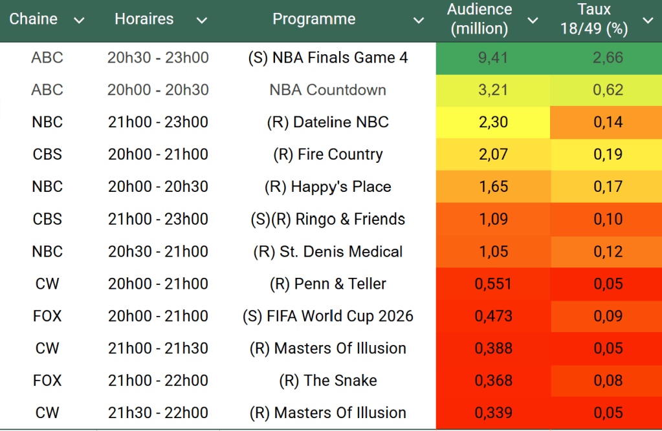Click the 0,368 audience value for The Snake
Screen dimensions: 662x431
pyautogui.click(x=492, y=381)
